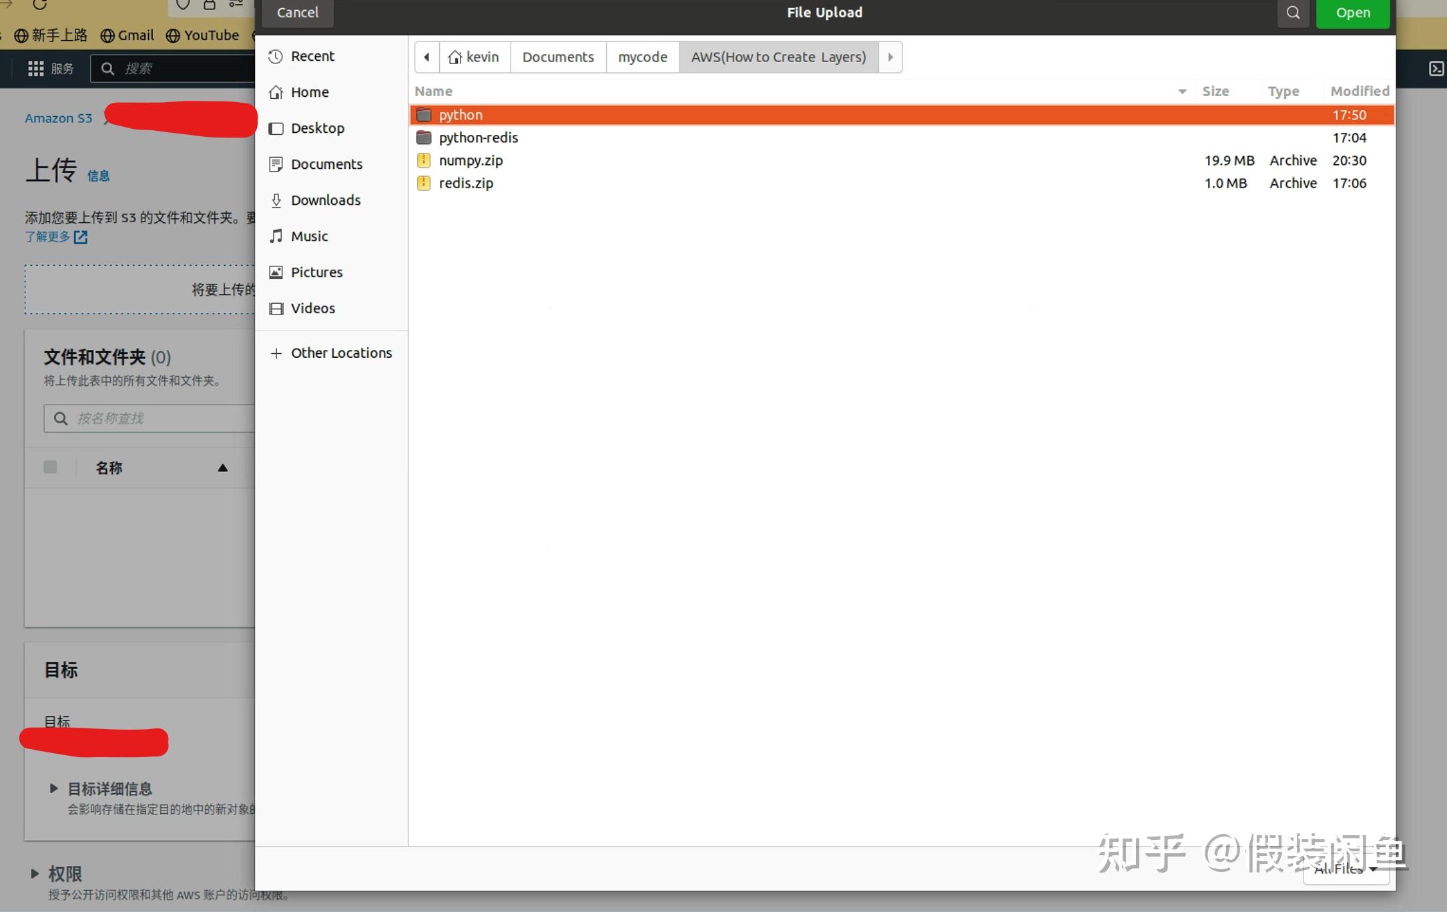Open the Recent location in the sidebar
The height and width of the screenshot is (912, 1447).
point(312,57)
